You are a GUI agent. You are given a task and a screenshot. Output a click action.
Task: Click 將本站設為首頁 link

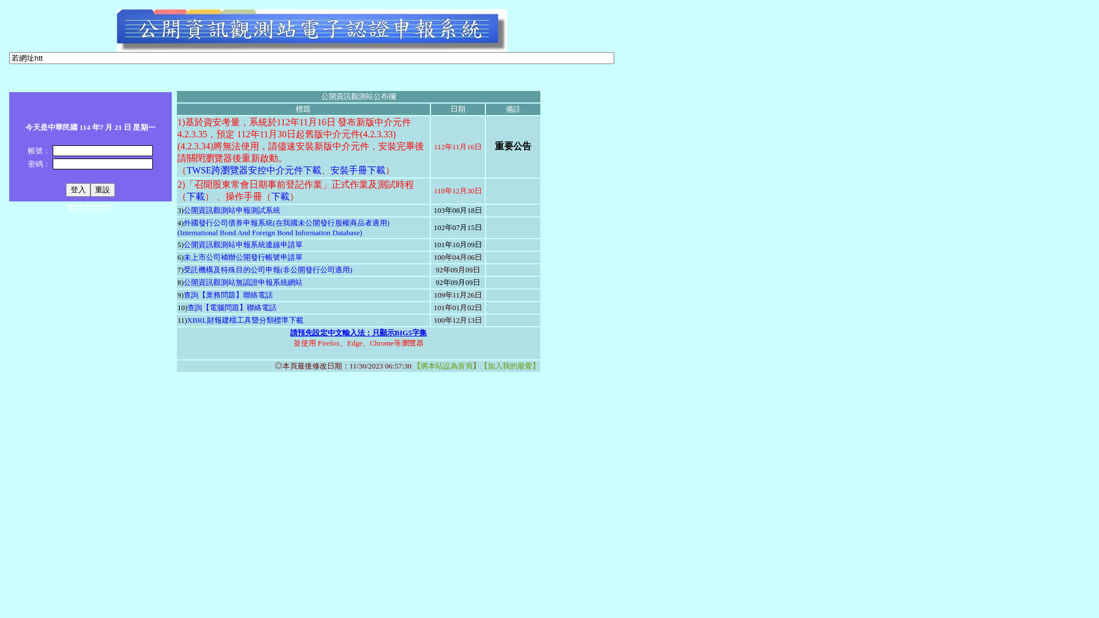pyautogui.click(x=446, y=366)
